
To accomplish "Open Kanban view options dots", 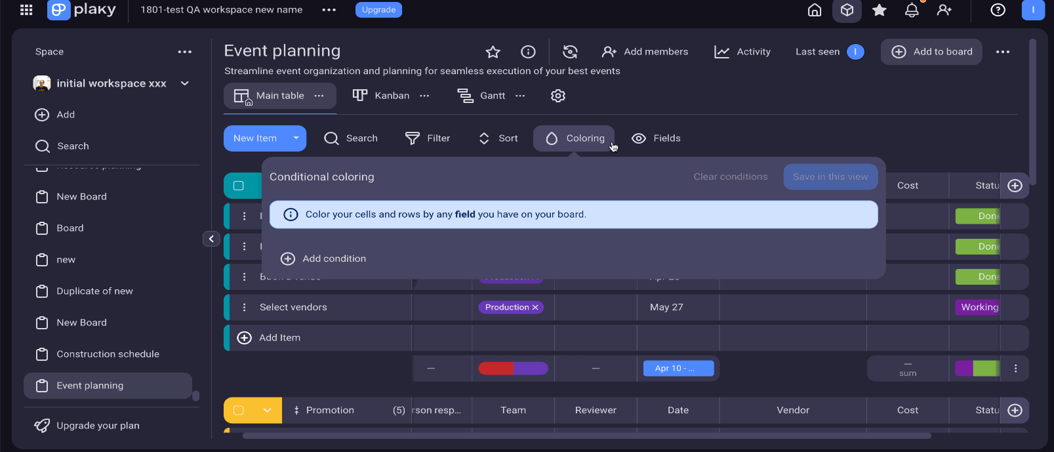I will point(424,96).
